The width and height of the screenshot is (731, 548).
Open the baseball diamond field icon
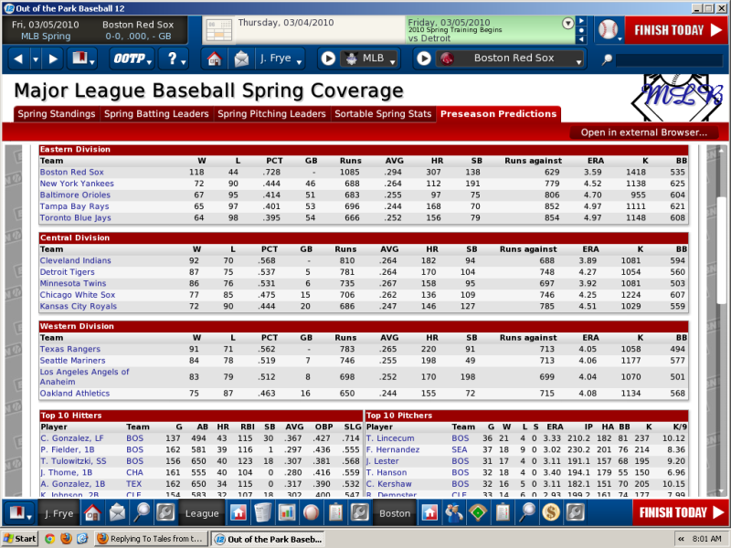point(478,513)
